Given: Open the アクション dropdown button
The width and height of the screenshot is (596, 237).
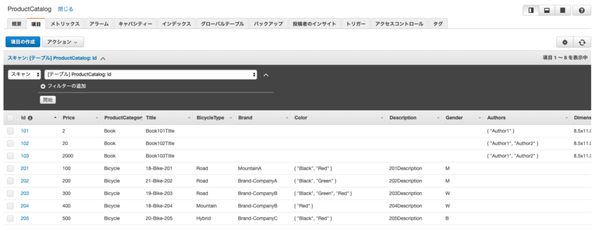Looking at the screenshot, I should point(63,42).
